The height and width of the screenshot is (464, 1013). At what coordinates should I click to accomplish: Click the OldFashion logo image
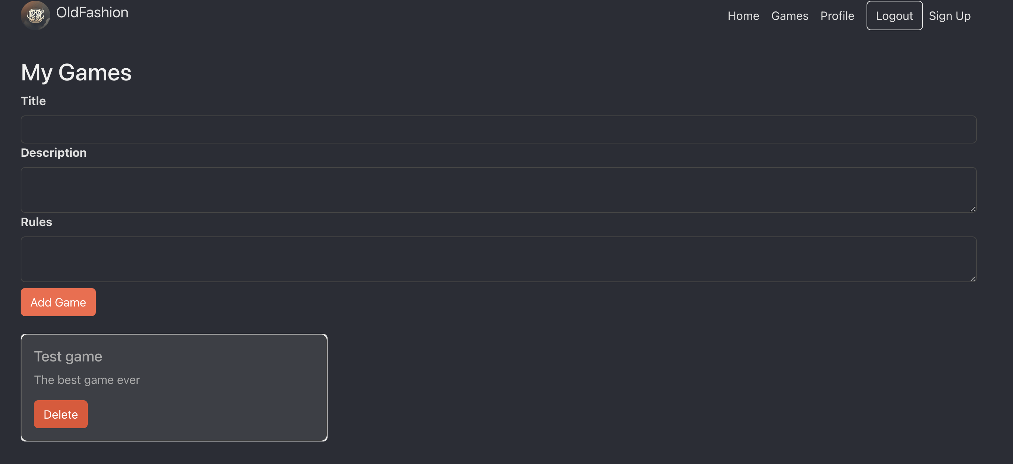pos(35,15)
